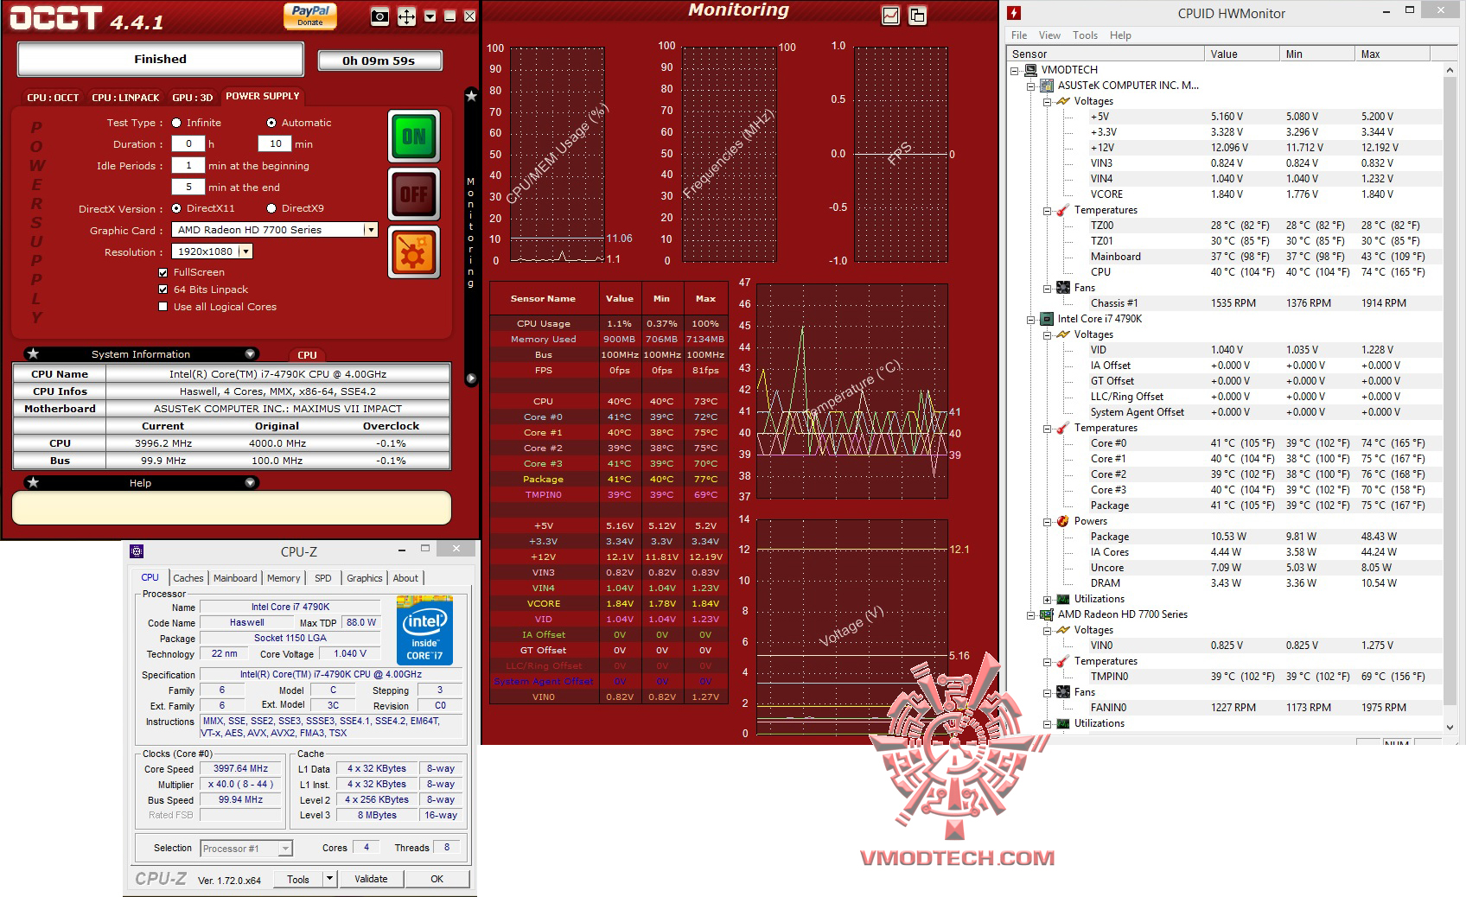Choose DirectX11 version
Screen dimensions: 1466x897
pyautogui.click(x=176, y=208)
